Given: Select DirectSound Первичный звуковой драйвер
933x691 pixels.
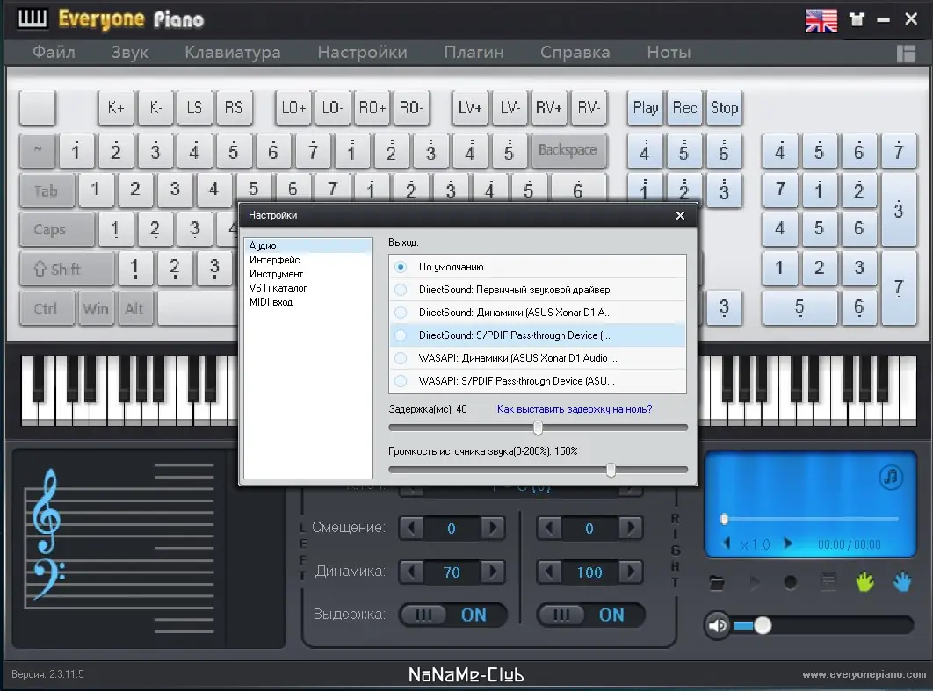Looking at the screenshot, I should [x=538, y=290].
